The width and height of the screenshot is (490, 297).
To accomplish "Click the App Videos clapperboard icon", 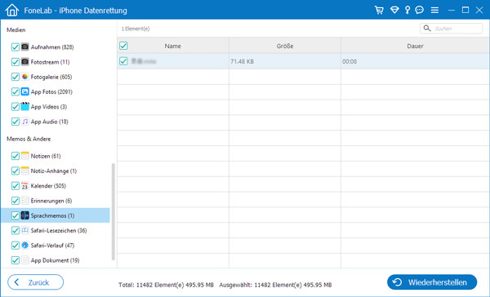I will click(x=25, y=107).
